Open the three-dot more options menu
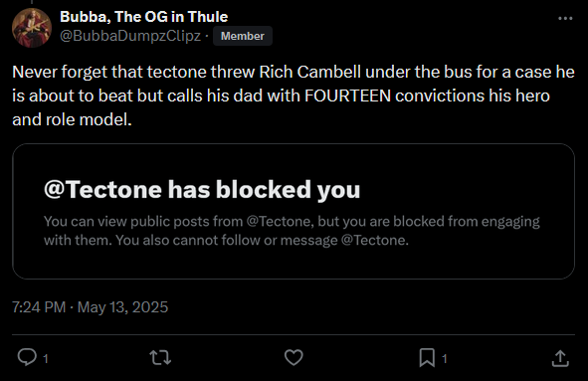Viewport: 588px width, 381px height. pos(565,18)
